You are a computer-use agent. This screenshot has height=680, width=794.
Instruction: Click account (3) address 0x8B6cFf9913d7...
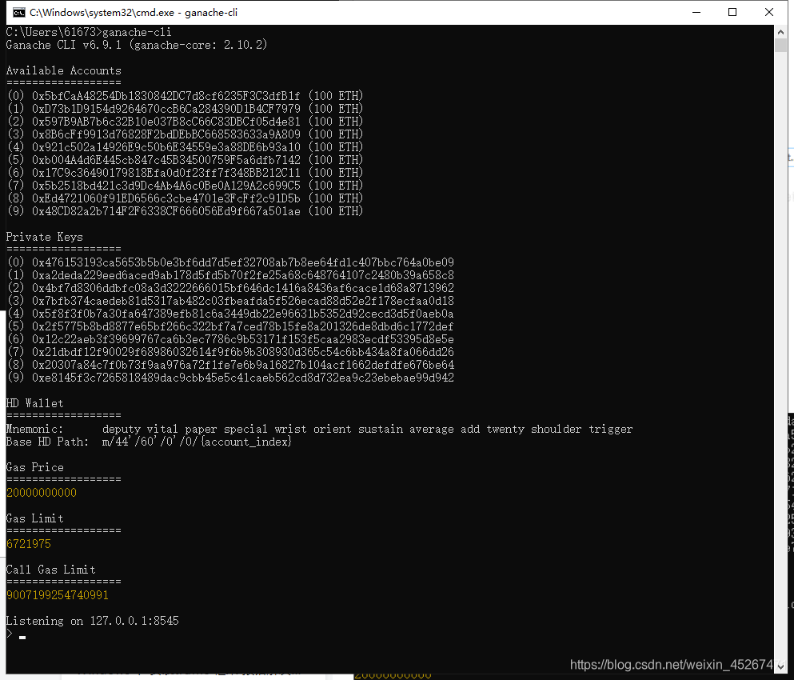coord(166,134)
